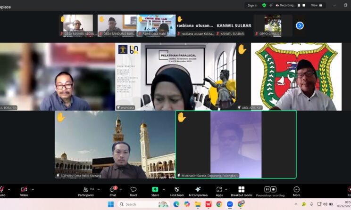Pause the recording from top bar
Screen dimensions: 351x210
(x=299, y=5)
